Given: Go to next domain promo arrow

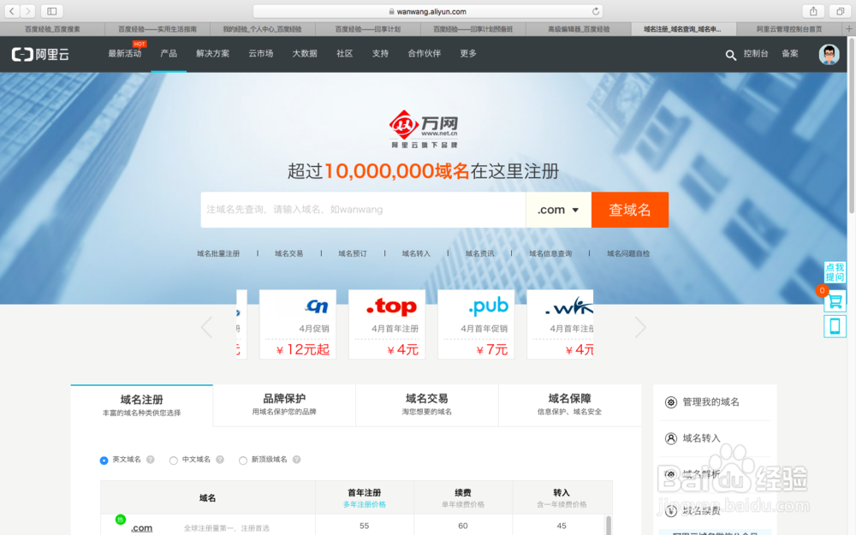Looking at the screenshot, I should 639,327.
